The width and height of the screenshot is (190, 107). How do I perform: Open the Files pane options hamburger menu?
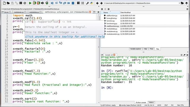(187, 9)
